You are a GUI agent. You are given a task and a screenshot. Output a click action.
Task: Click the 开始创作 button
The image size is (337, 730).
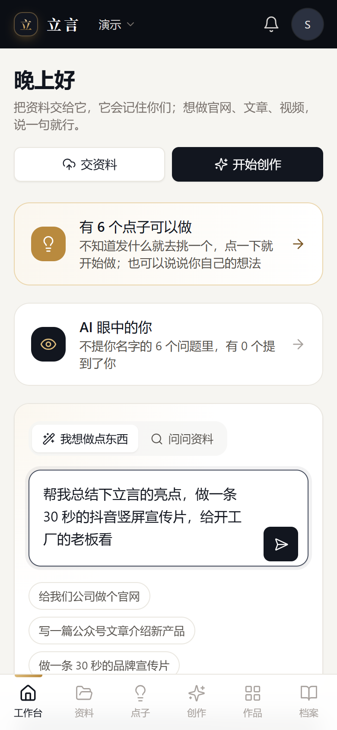248,164
